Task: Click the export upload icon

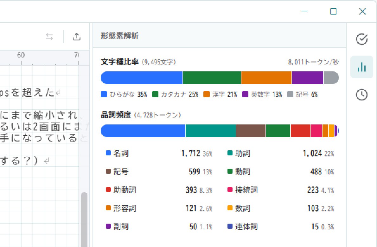Action: pos(76,37)
